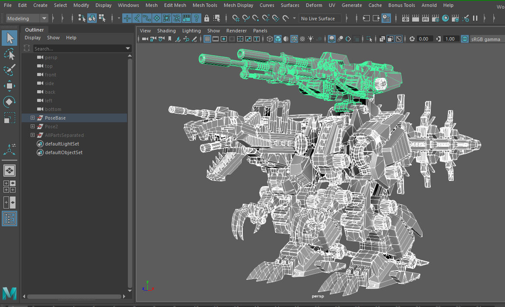The image size is (505, 307).
Task: Click Select by object type icon
Action: pyautogui.click(x=92, y=18)
